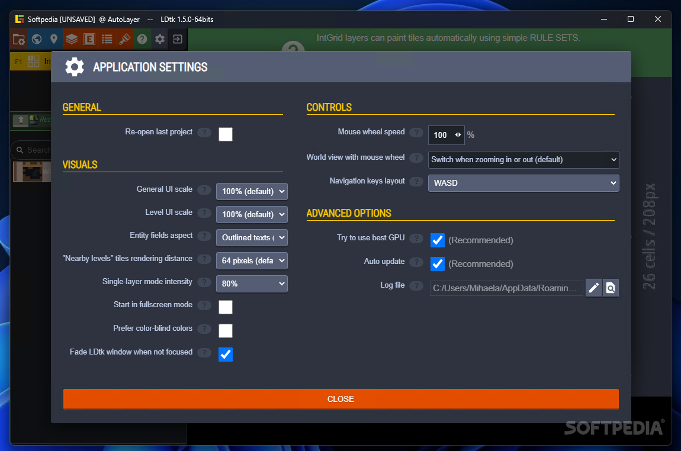Click the grid icon beside F1
Image resolution: width=681 pixels, height=451 pixels.
(x=33, y=61)
